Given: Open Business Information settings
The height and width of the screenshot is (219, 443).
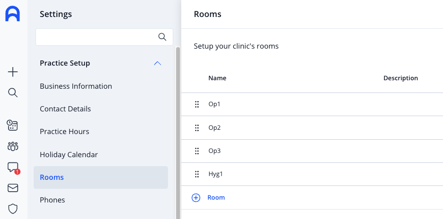Looking at the screenshot, I should tap(76, 86).
